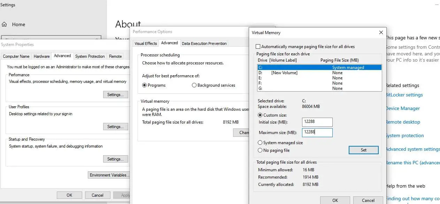440x204 pixels.
Task: Open BitLocker settings link
Action: point(404,95)
